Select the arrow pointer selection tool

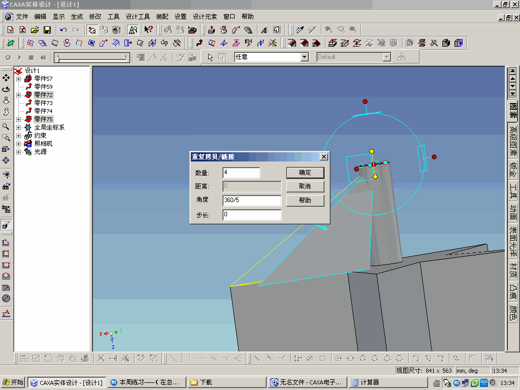pyautogui.click(x=210, y=57)
